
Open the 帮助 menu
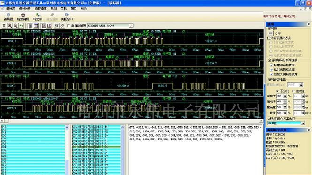coord(84,8)
